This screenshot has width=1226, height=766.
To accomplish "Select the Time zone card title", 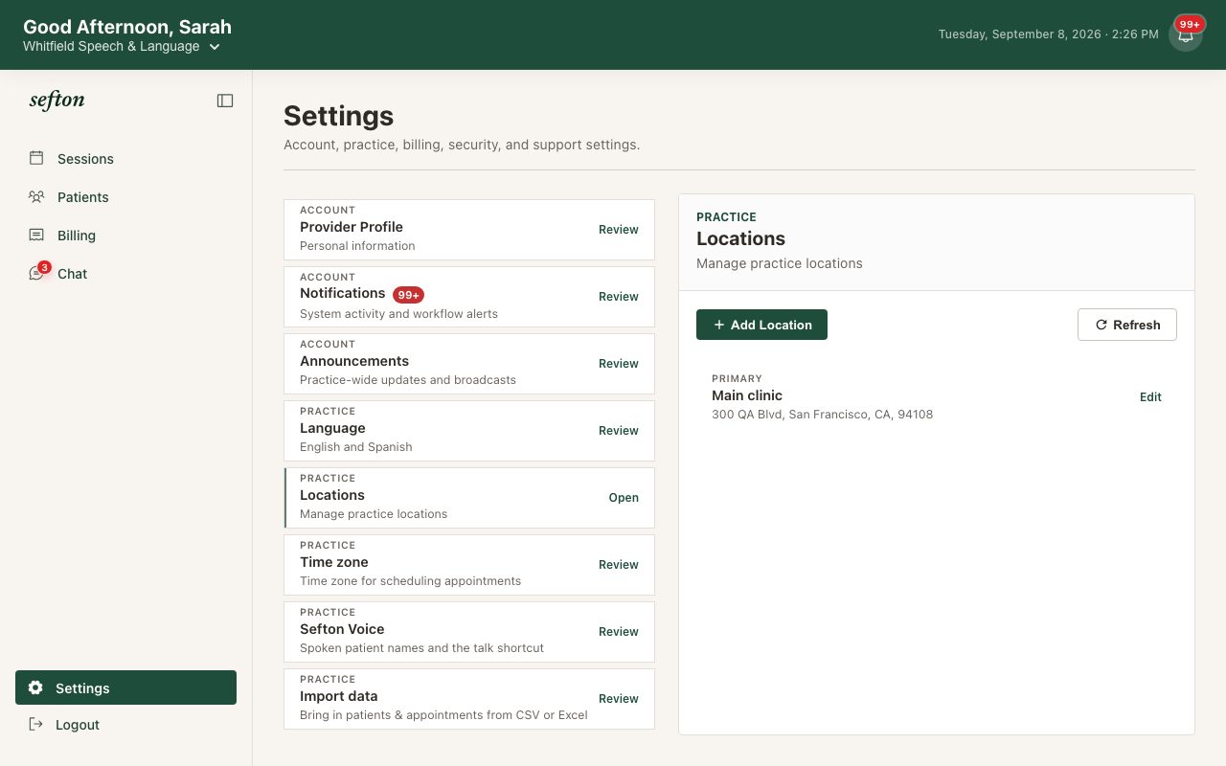I will click(x=334, y=562).
